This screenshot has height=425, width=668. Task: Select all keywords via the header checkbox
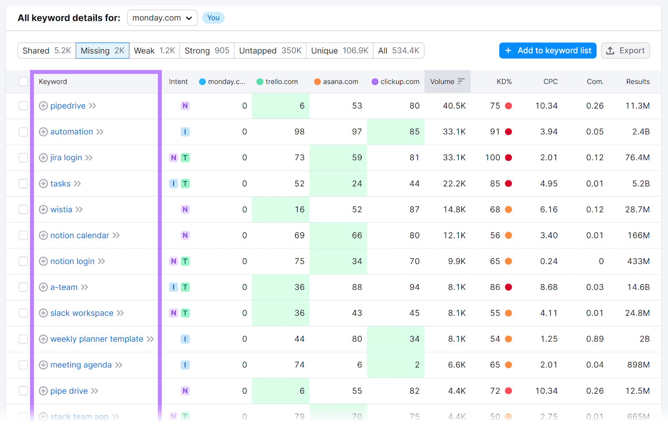[x=23, y=81]
